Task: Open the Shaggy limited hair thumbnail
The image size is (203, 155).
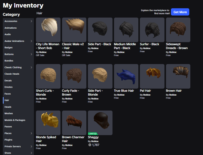Action: tap(100, 123)
